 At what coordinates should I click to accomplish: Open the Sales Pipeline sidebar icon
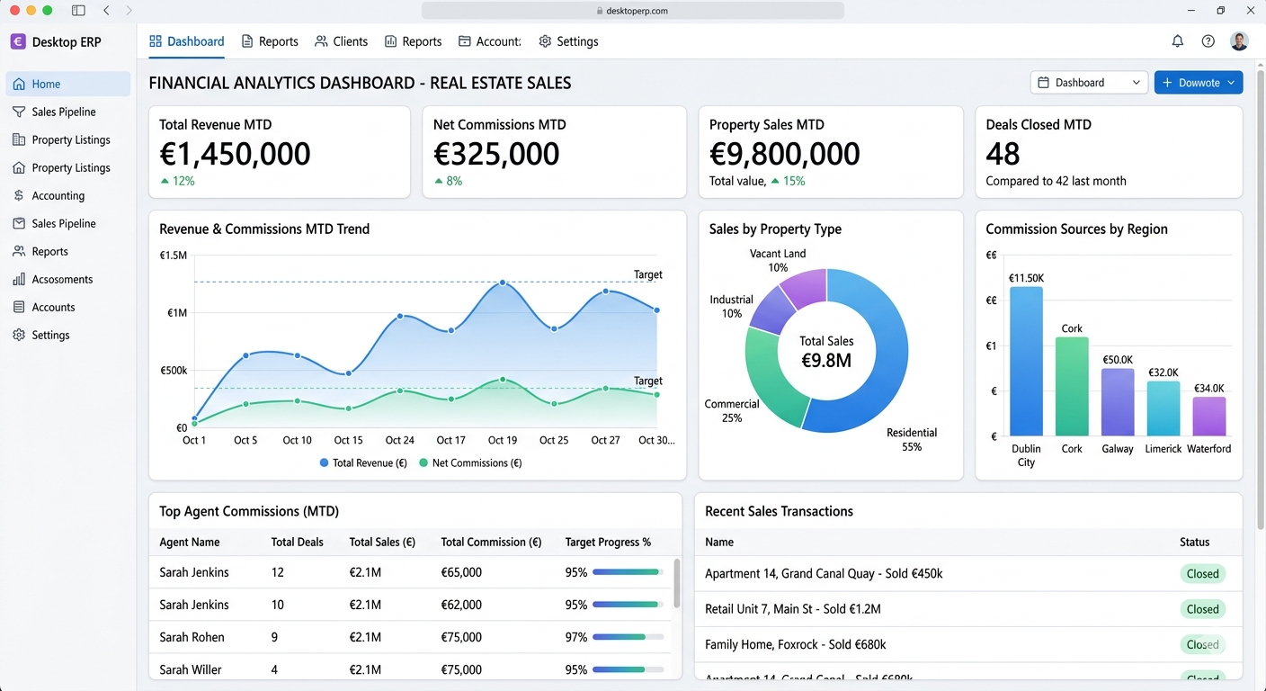19,112
